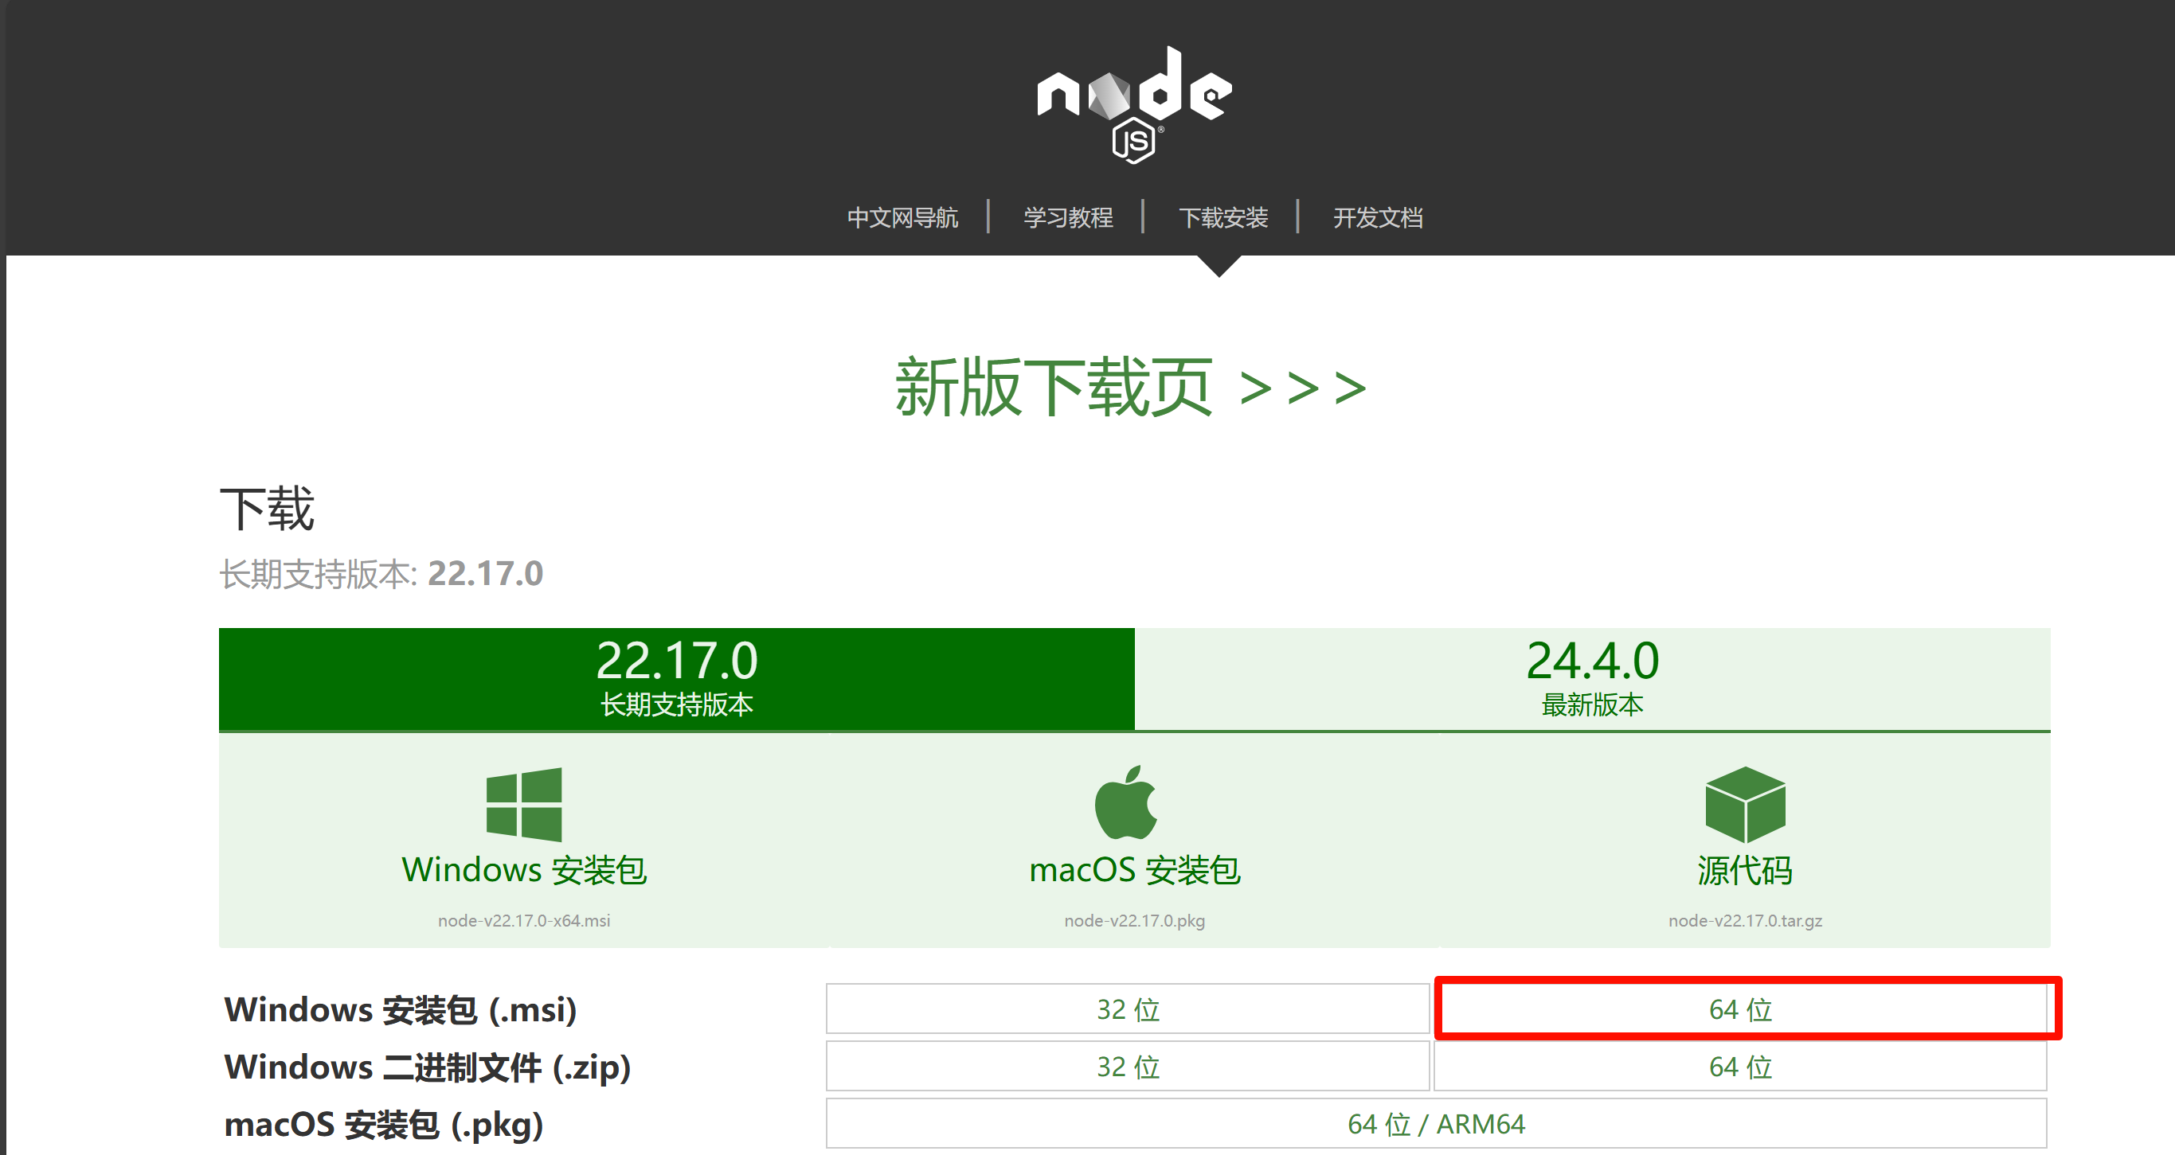Open the 新版下载页 >>> link

(1131, 387)
